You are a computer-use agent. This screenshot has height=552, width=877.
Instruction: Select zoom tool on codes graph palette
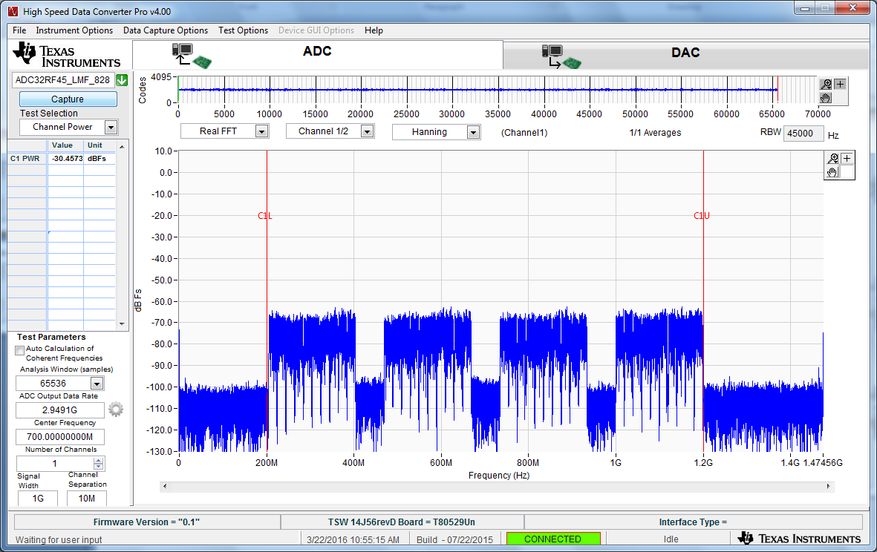(x=826, y=85)
